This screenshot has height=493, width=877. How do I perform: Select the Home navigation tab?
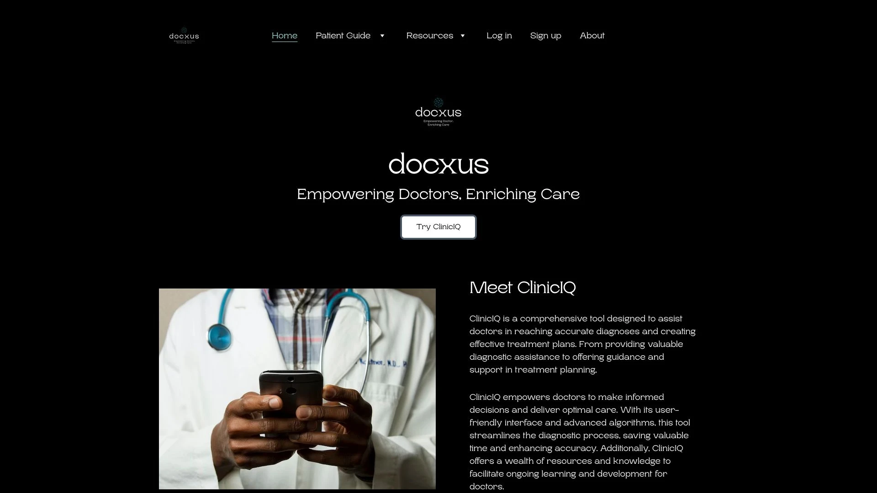(284, 36)
